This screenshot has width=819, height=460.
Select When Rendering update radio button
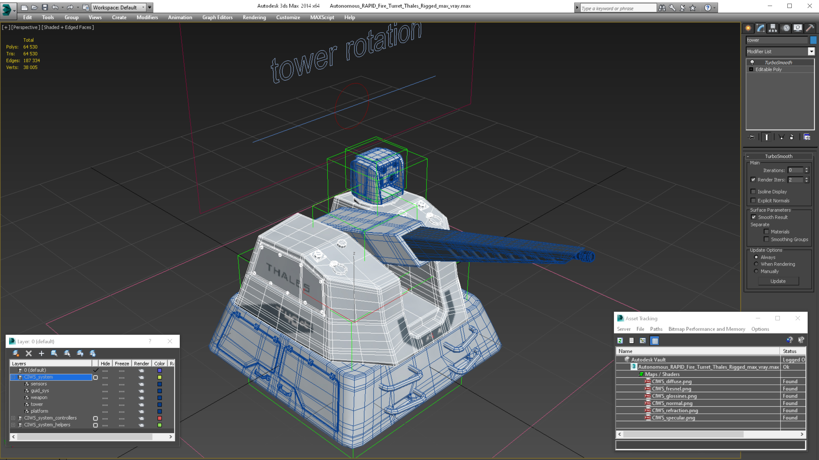756,264
